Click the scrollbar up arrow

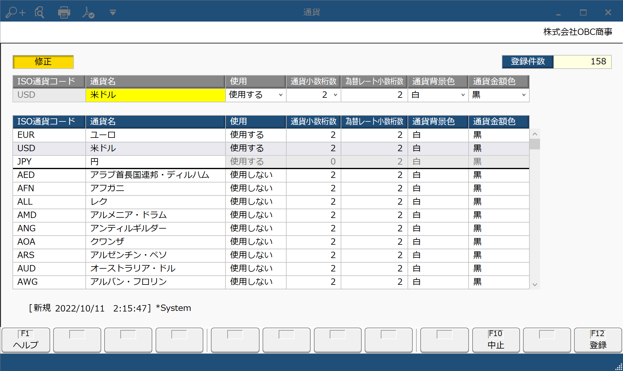535,134
